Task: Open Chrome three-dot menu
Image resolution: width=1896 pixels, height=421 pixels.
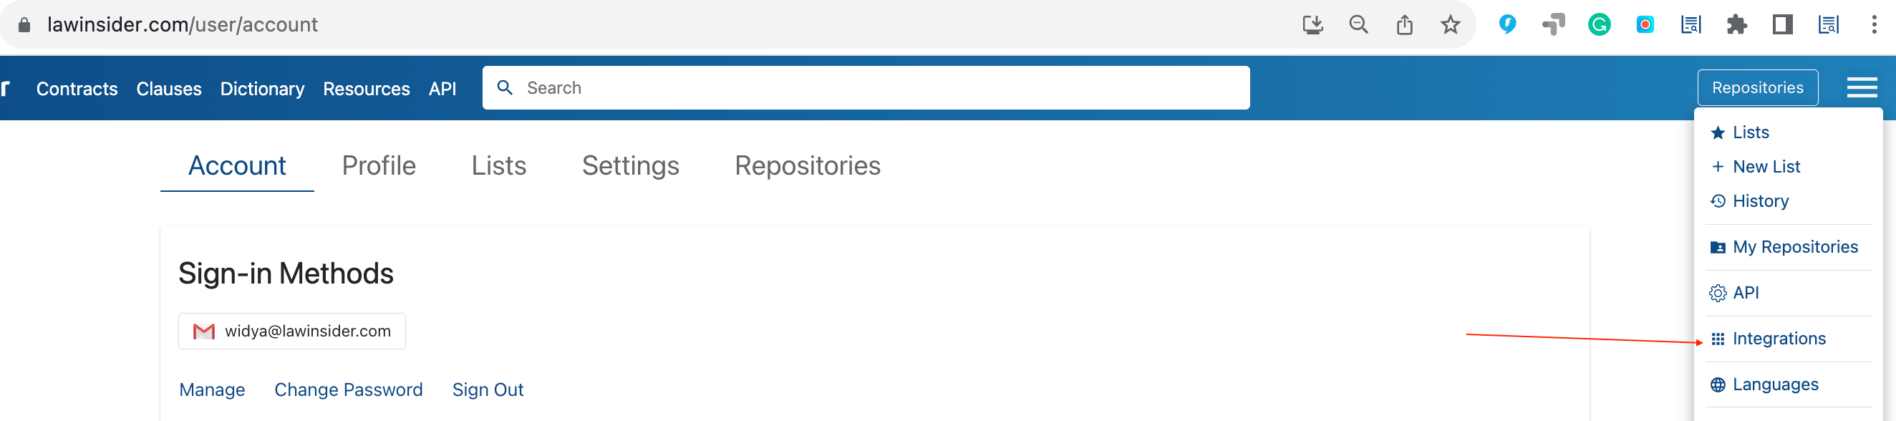Action: 1873,25
